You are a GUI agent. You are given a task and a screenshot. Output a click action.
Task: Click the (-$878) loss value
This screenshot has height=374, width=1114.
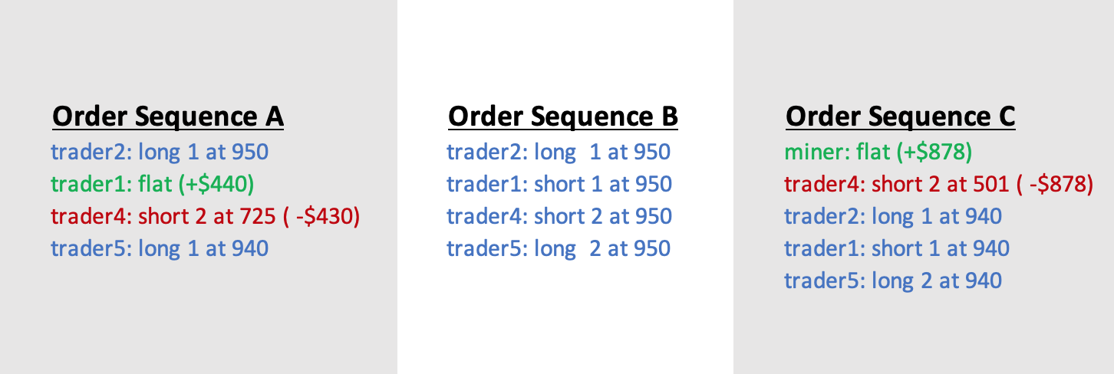[x=1053, y=185]
